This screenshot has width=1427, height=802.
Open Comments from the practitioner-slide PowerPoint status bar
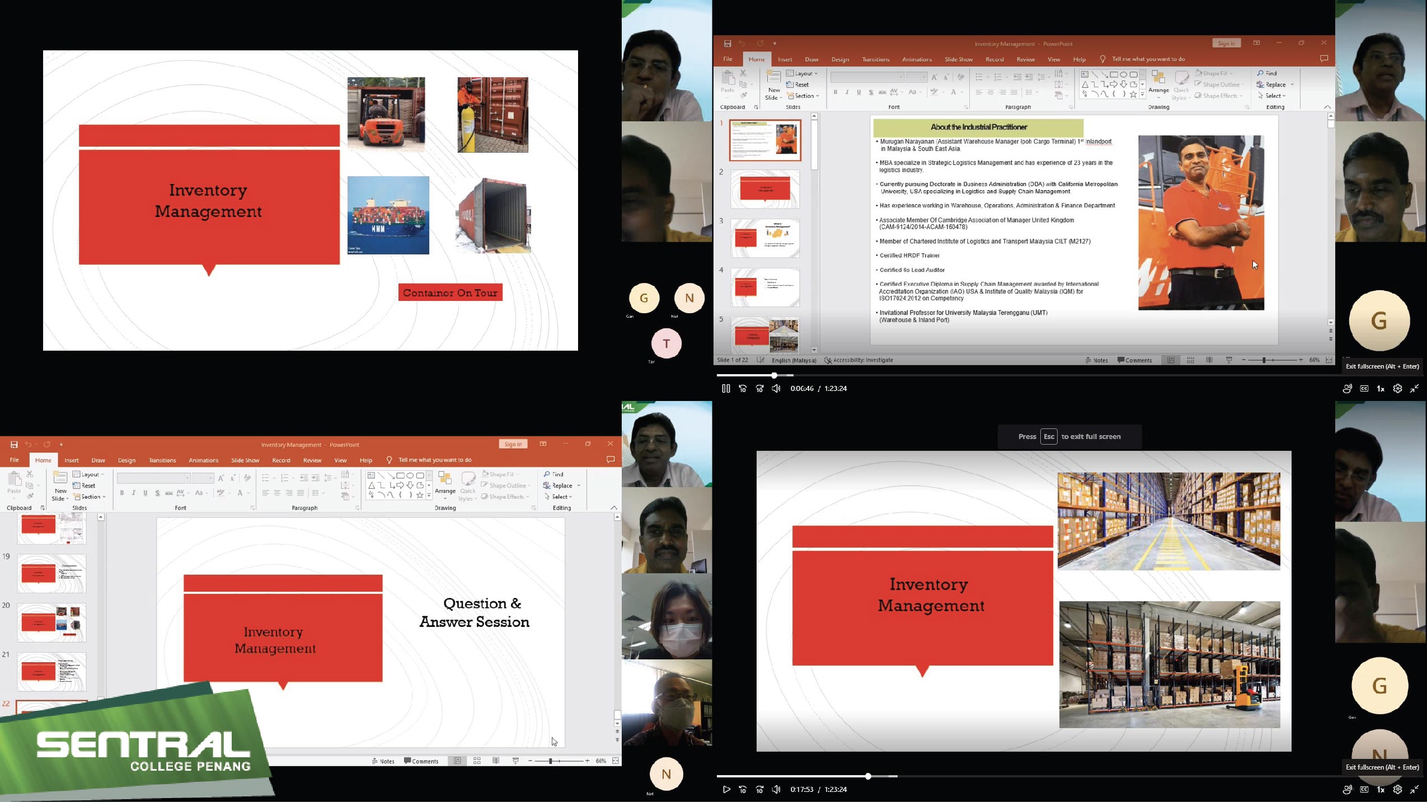tap(1134, 360)
